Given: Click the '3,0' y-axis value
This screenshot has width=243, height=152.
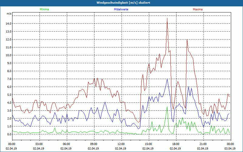Looking at the screenshot, I should click(x=9, y=111).
